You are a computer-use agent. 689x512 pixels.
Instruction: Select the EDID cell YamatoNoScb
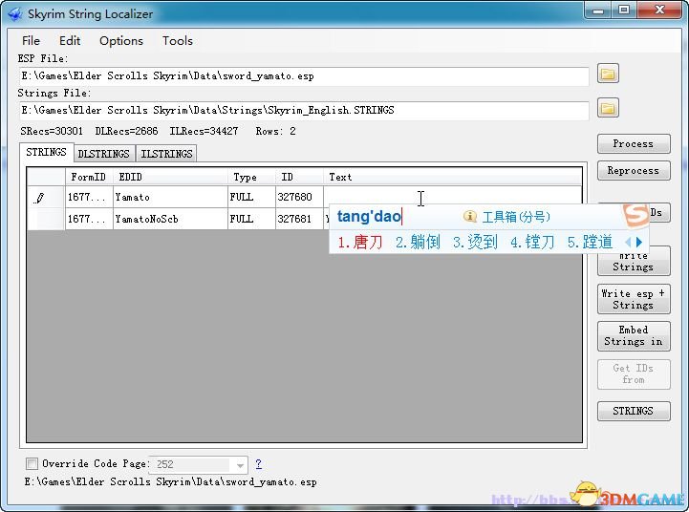tap(170, 219)
